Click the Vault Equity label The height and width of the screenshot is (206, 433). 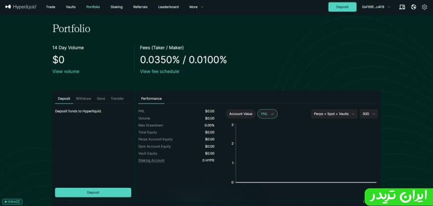[x=148, y=153]
